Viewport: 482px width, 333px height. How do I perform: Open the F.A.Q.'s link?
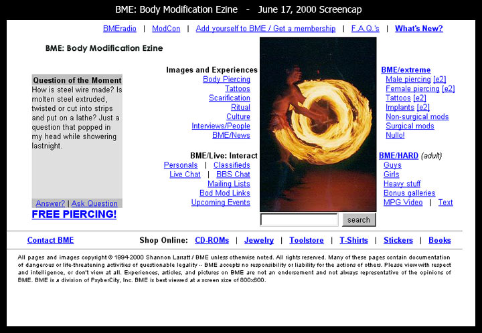[366, 29]
